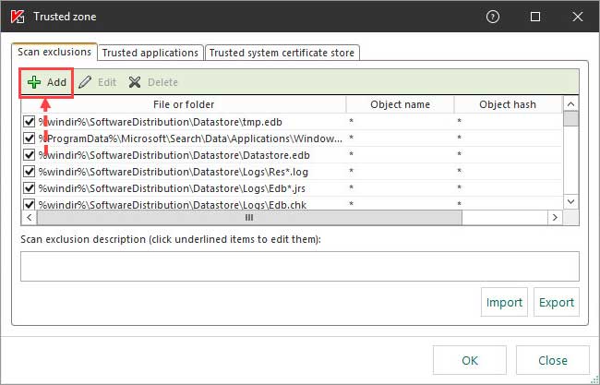
Task: Open the Trusted system certificate store tab
Action: [x=282, y=53]
